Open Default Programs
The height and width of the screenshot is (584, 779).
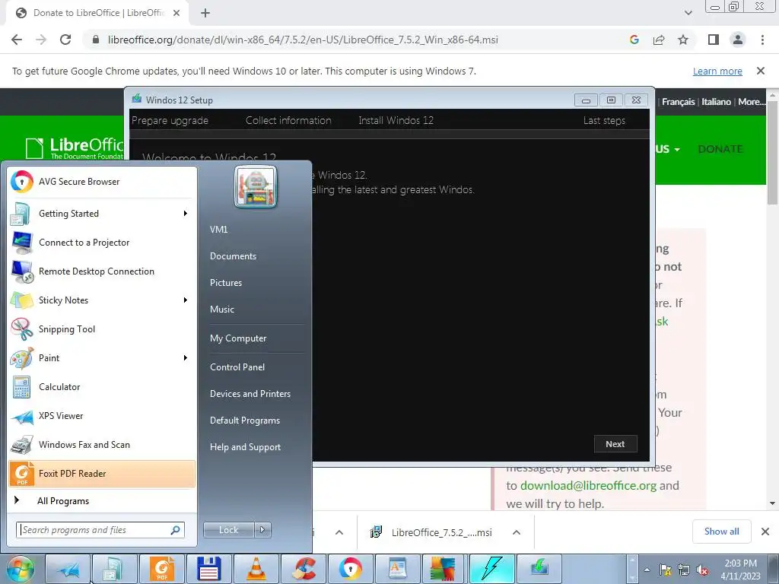pos(245,420)
